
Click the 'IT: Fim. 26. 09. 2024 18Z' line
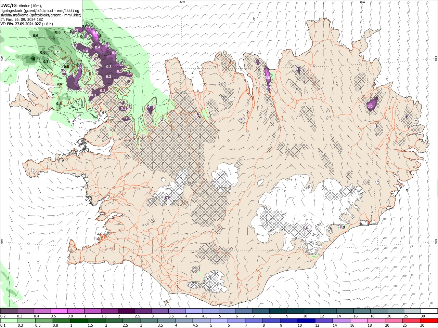pos(21,19)
